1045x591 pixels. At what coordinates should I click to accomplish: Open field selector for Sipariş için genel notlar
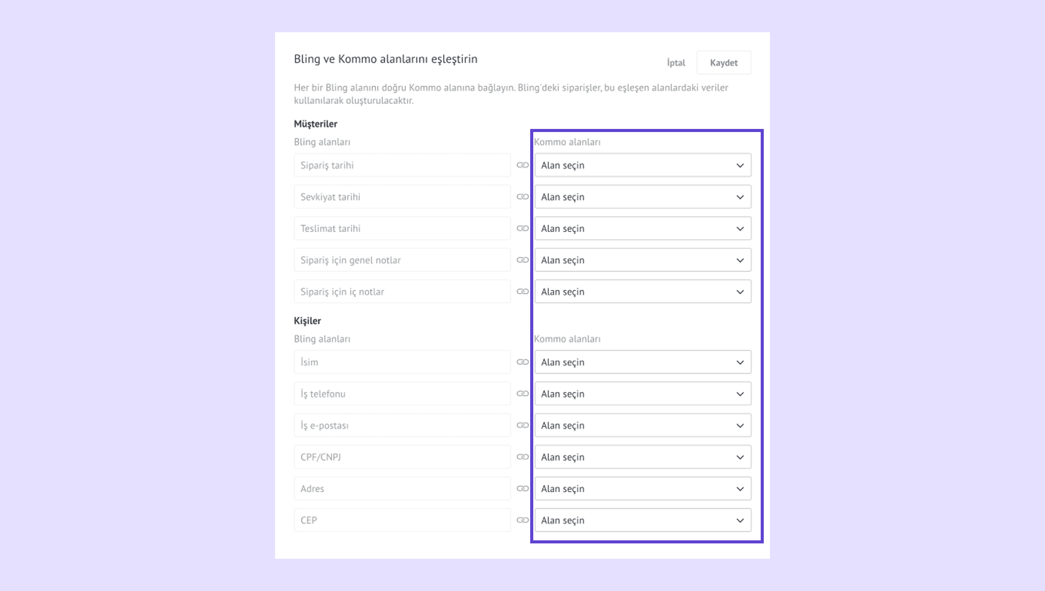642,260
